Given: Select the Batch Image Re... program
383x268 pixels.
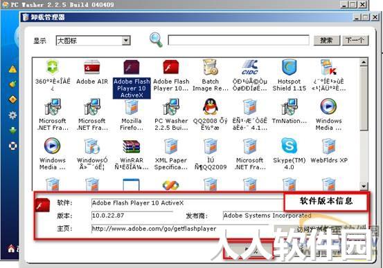Looking at the screenshot, I should click(x=211, y=75).
